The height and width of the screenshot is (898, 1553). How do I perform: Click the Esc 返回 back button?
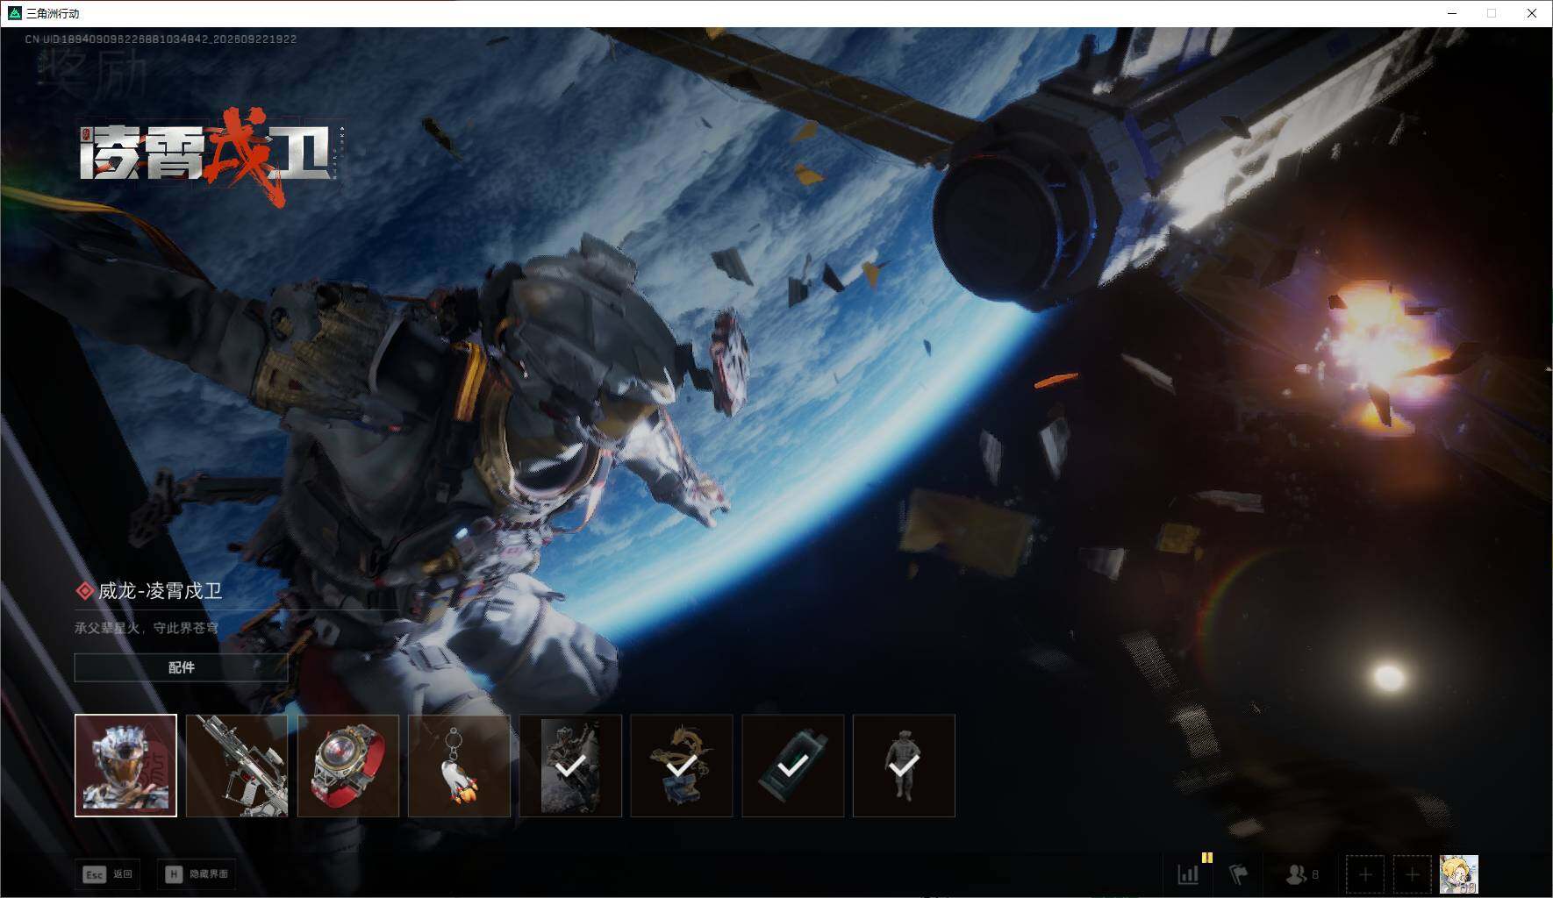pyautogui.click(x=108, y=874)
